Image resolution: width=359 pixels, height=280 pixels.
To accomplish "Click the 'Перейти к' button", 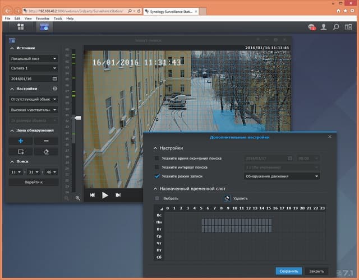I will (34, 182).
